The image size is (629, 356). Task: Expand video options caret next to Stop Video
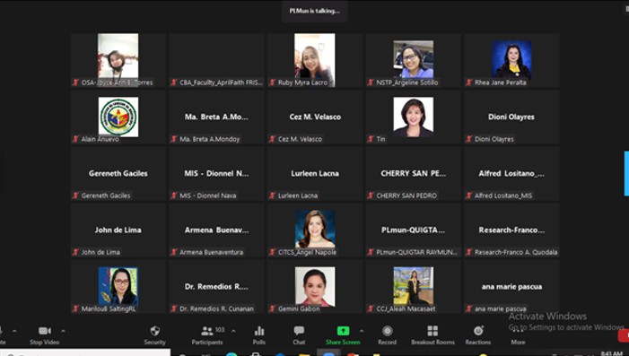coord(63,331)
